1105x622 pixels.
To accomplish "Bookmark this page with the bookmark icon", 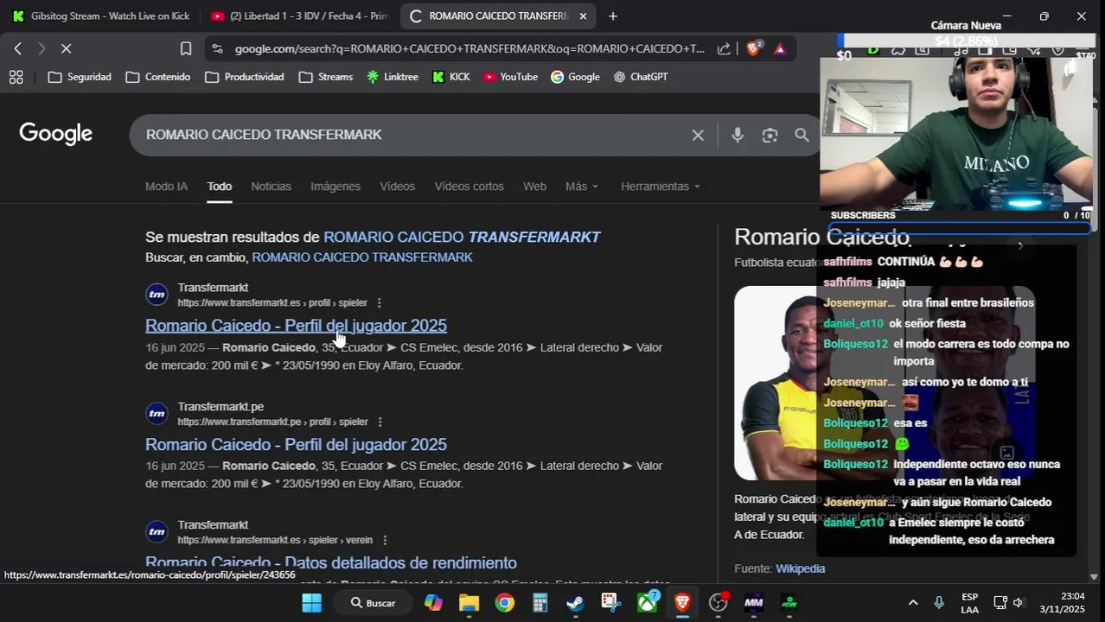I will point(186,49).
